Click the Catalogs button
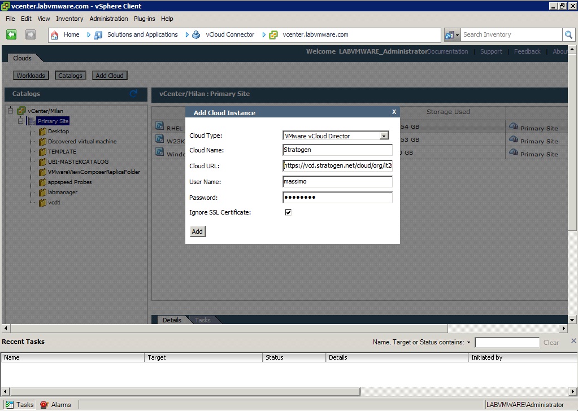The height and width of the screenshot is (411, 578). [71, 76]
